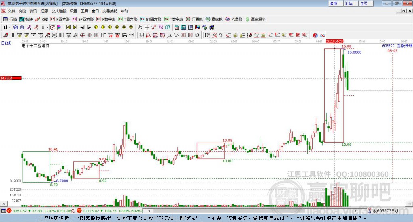Click the 日 period button
This screenshot has width=413, height=222.
pos(5,27)
